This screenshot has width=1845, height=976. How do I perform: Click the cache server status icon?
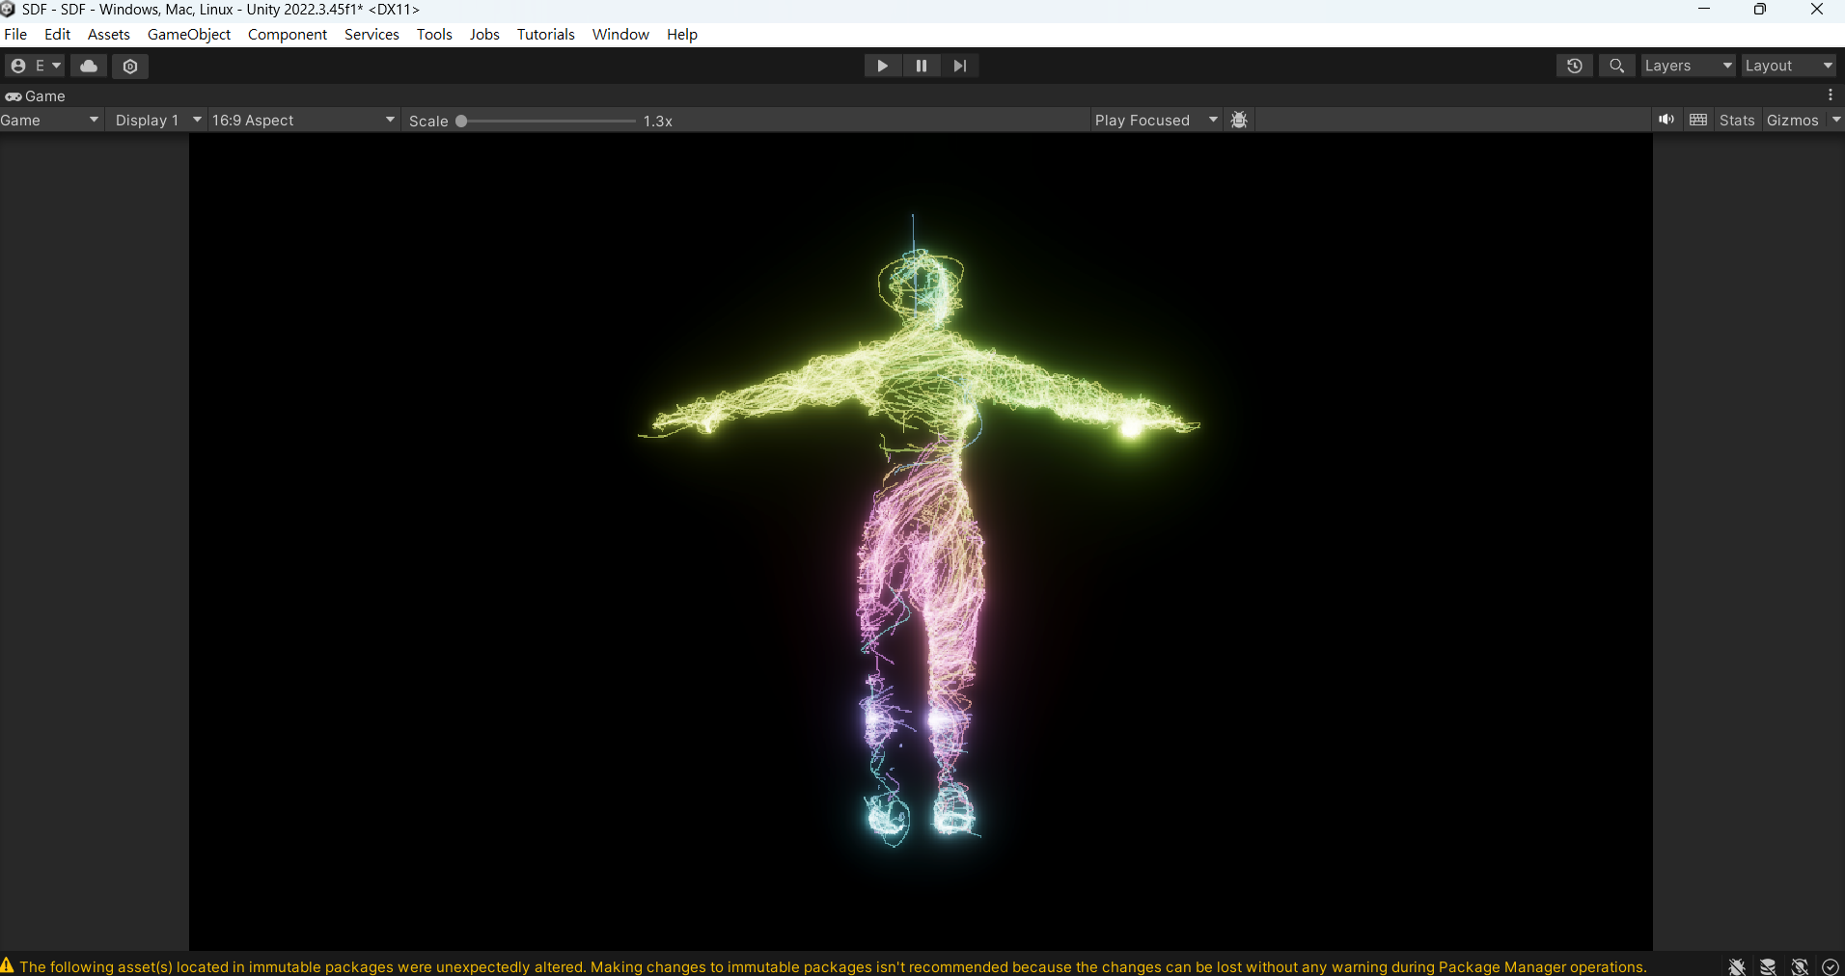(x=1768, y=966)
